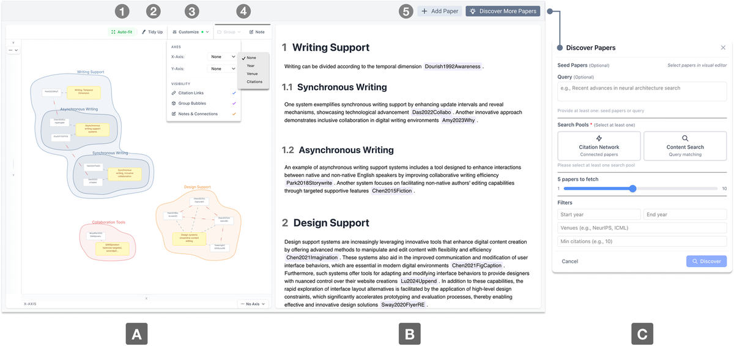This screenshot has width=734, height=346.
Task: Click the plus icon on Add Paper
Action: (424, 11)
